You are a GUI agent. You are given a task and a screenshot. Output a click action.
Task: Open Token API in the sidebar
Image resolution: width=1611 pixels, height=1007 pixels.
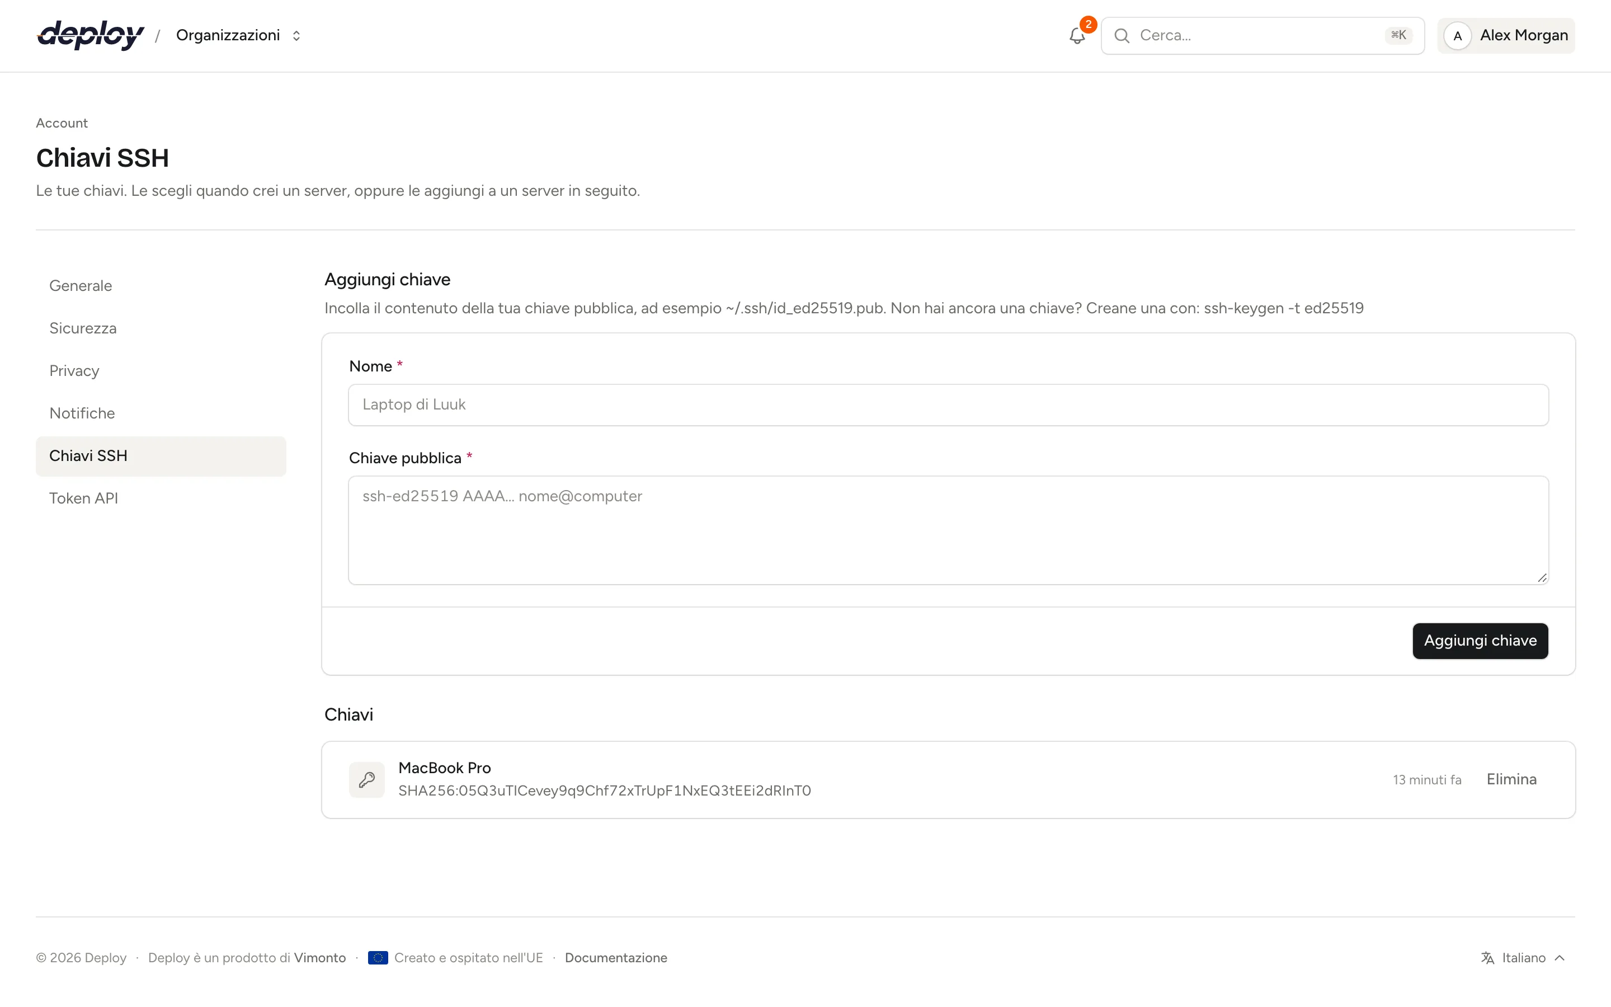[161, 499]
